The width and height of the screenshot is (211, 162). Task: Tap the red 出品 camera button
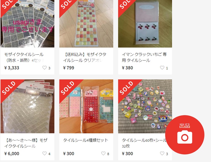click(184, 135)
